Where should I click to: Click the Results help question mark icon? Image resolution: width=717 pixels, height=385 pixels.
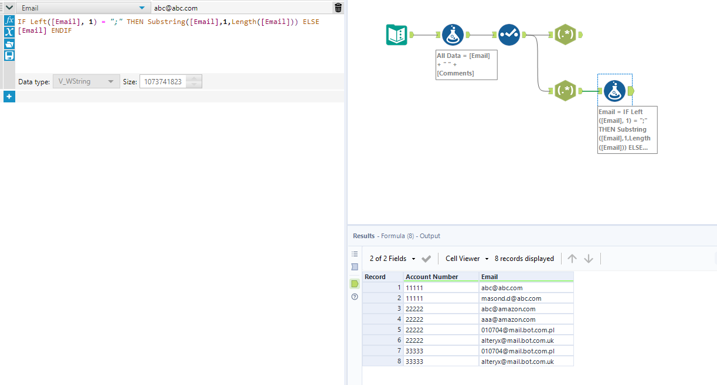355,297
